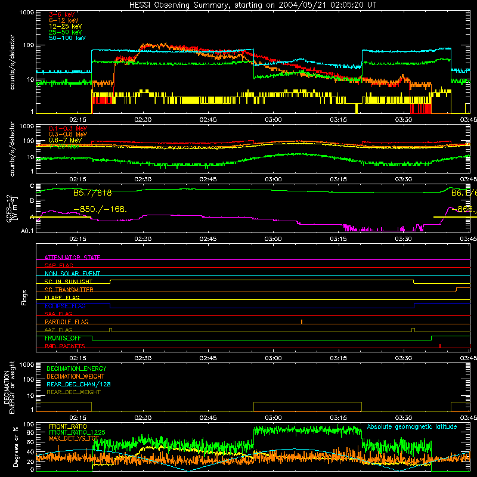
Task: Click the Degrees or % axis title
Action: point(16,447)
